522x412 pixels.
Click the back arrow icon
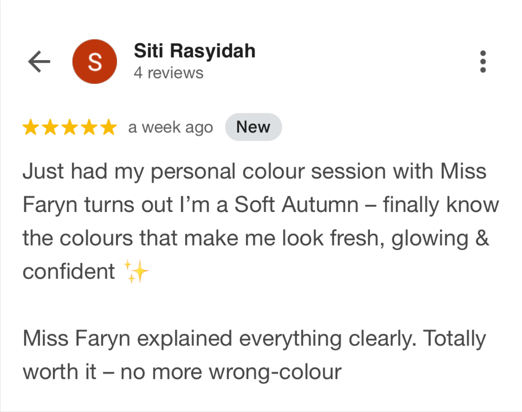[x=39, y=62]
